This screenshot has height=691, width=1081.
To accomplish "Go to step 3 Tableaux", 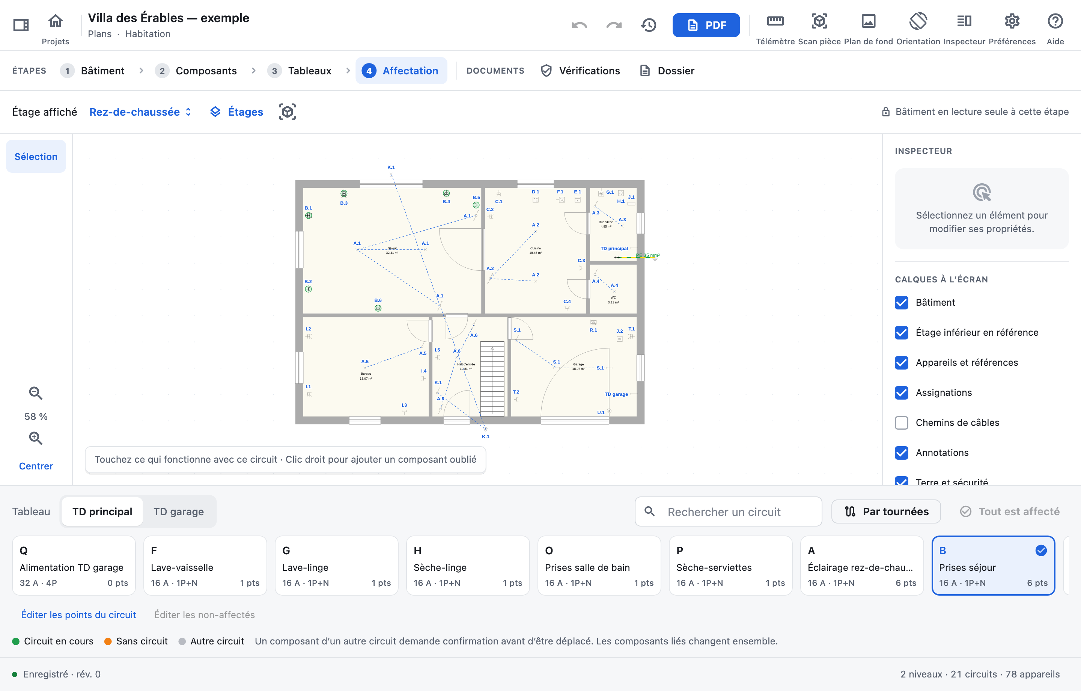I will coord(300,71).
